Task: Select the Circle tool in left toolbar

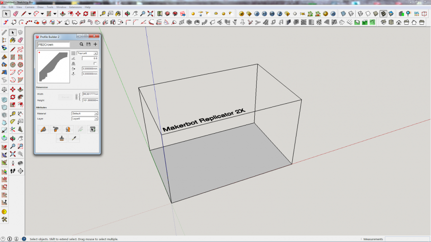Action: pyautogui.click(x=13, y=65)
